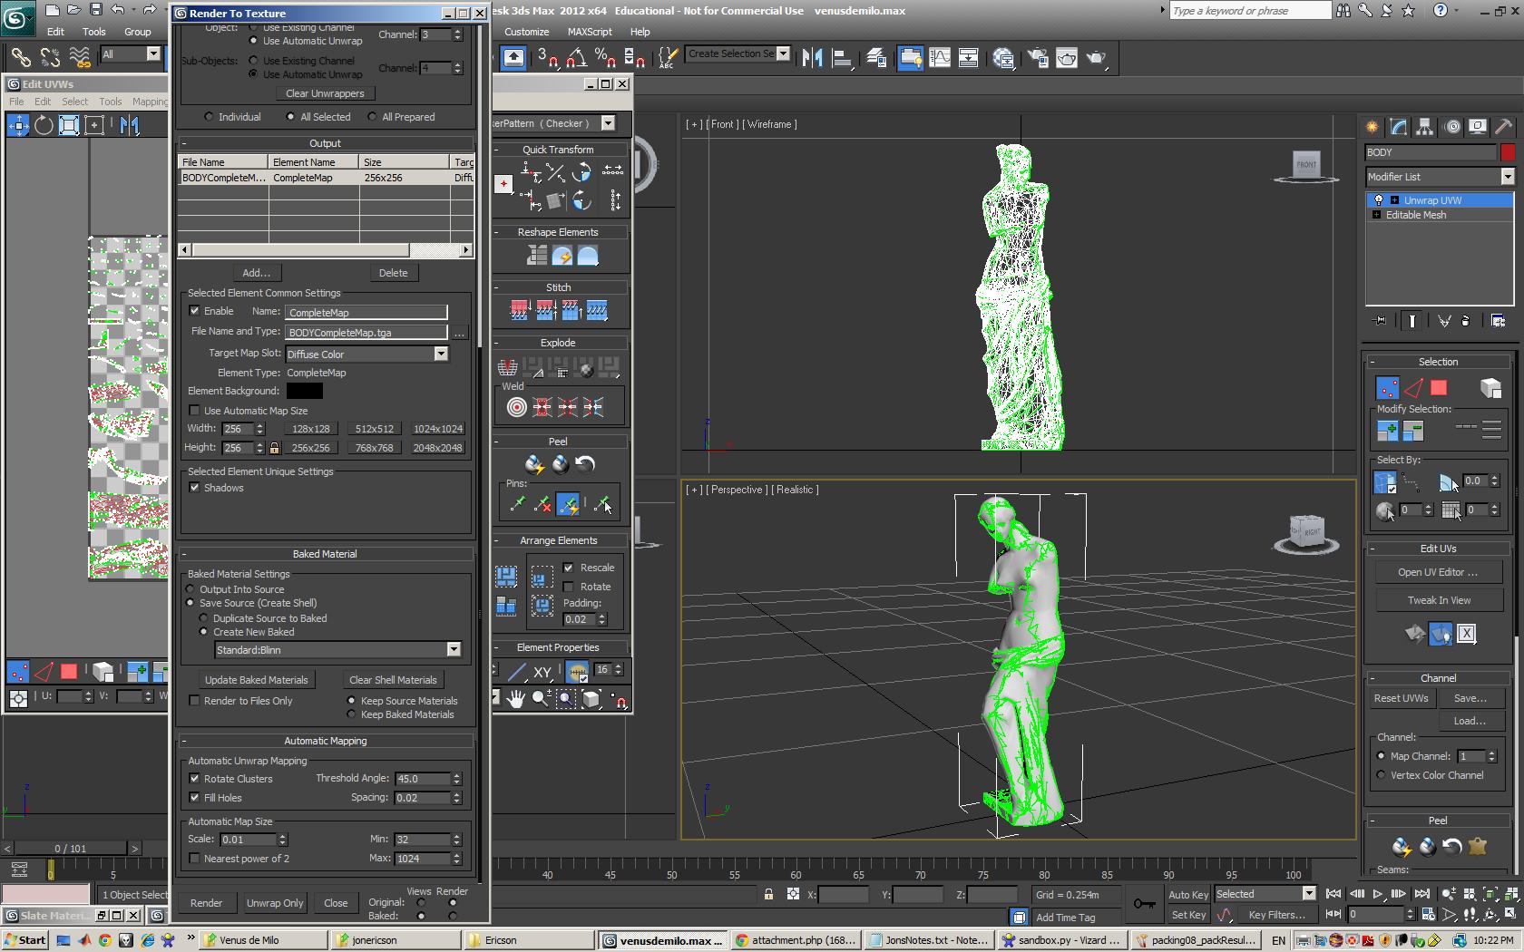Image resolution: width=1524 pixels, height=952 pixels.
Task: Click the Element Background black color swatch
Action: click(x=304, y=391)
